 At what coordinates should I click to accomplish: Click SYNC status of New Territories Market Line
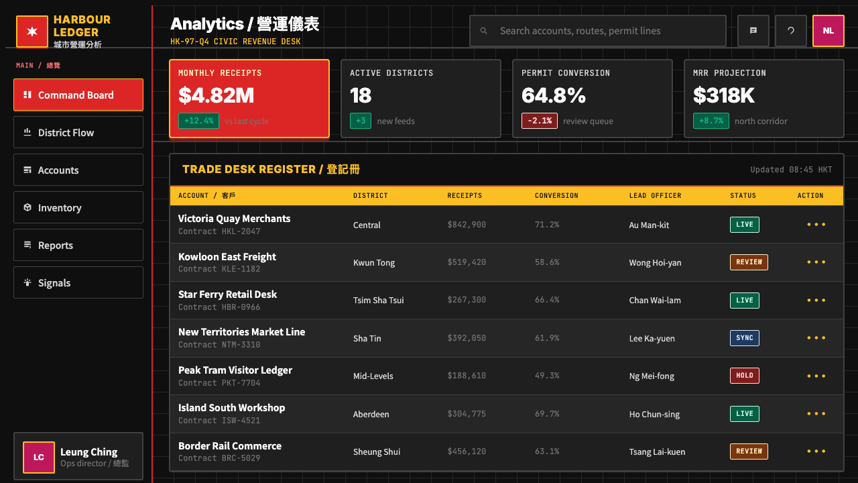point(745,338)
